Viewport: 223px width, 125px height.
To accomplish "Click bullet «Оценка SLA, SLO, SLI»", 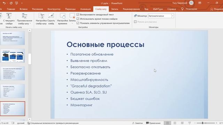I will (89, 92).
